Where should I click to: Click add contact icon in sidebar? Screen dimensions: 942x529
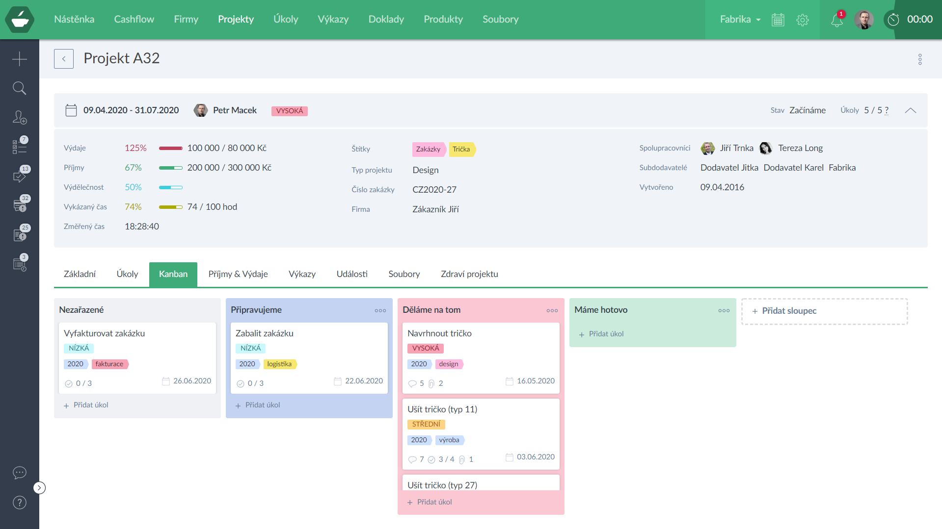(19, 118)
